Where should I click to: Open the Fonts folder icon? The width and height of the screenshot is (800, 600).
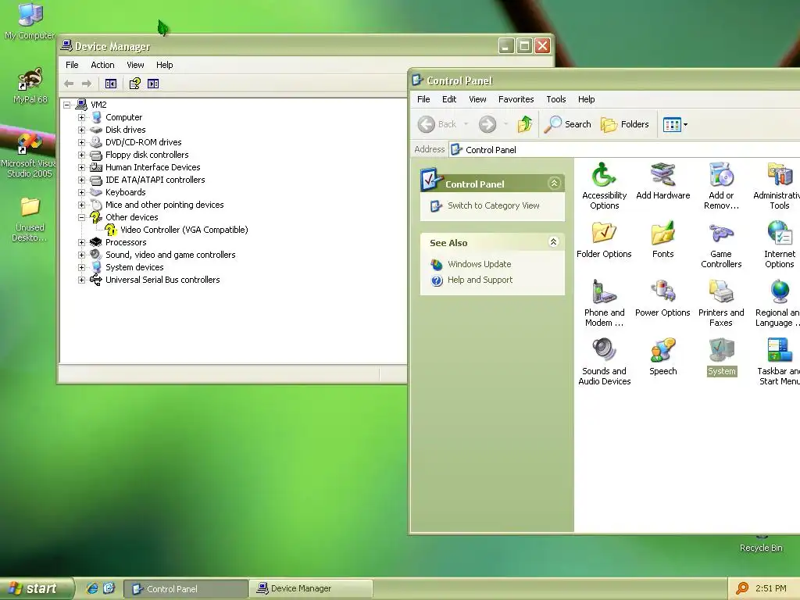(x=662, y=240)
